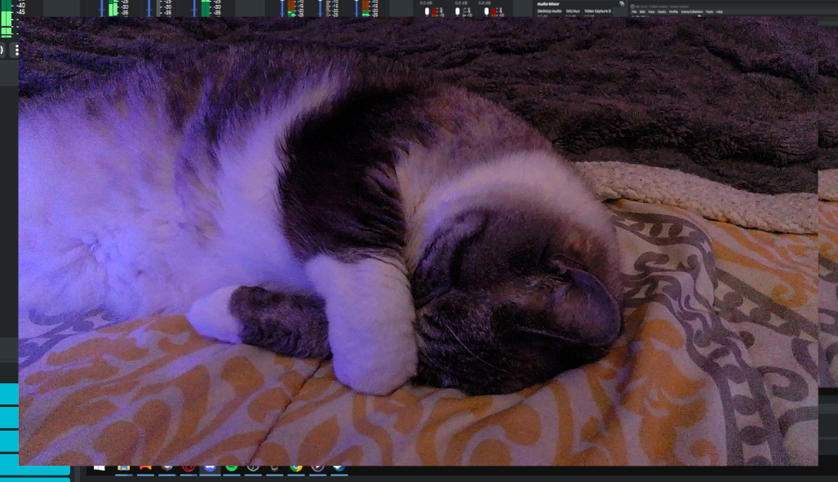Adjust the middle 0.0 dB volume slider handle

458,11
